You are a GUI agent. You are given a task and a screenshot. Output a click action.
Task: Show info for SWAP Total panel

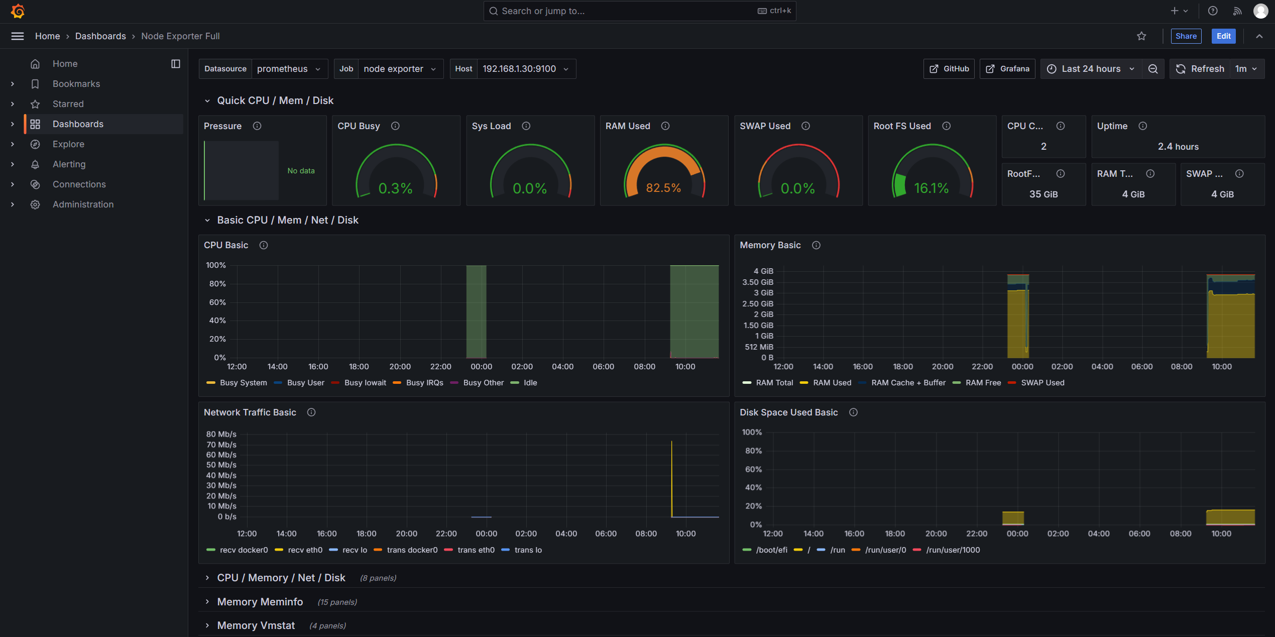[x=1239, y=174]
